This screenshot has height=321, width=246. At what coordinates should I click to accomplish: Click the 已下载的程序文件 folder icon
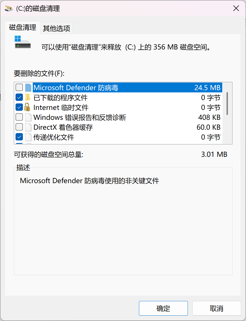pos(28,97)
